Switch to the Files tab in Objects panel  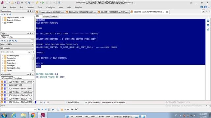11,37
